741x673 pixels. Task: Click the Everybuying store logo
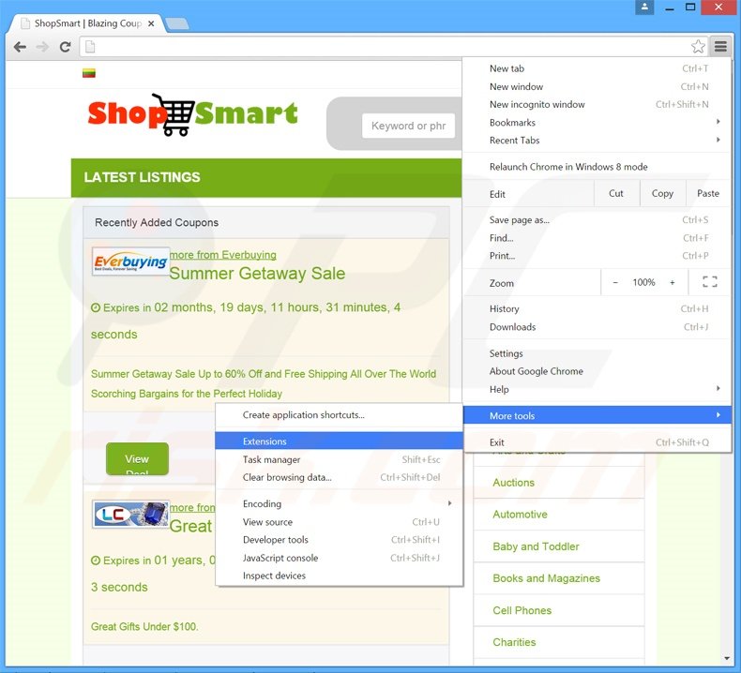(130, 262)
